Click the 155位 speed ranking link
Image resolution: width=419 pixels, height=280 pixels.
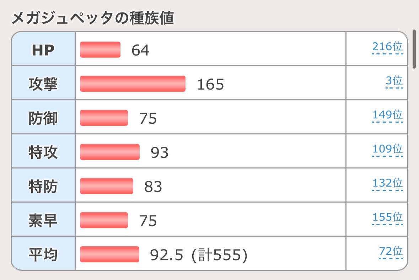pyautogui.click(x=387, y=217)
